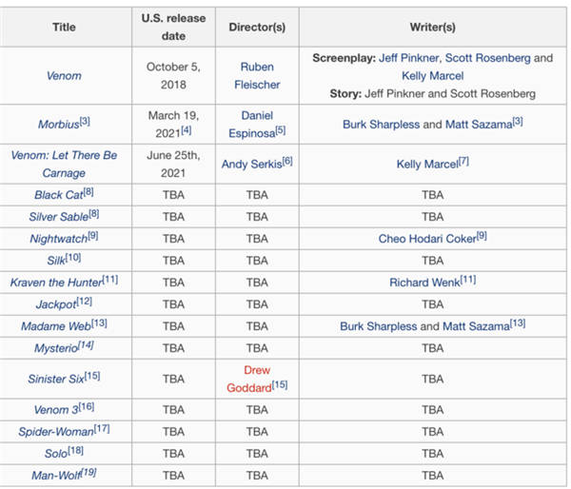Click citation [14] beside Mysterio

click(x=87, y=344)
